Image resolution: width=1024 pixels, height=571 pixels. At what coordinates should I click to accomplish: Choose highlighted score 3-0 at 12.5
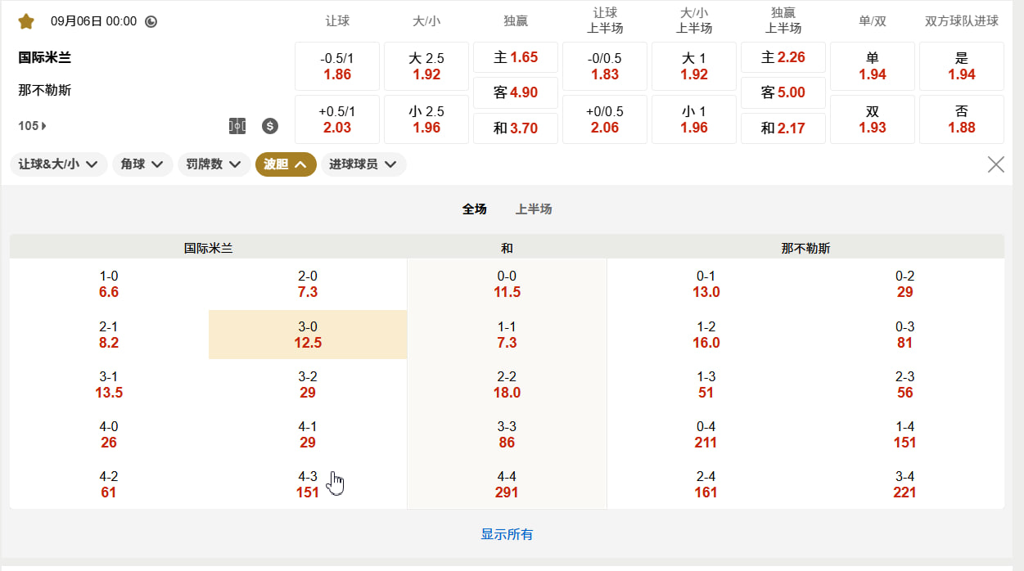(308, 335)
